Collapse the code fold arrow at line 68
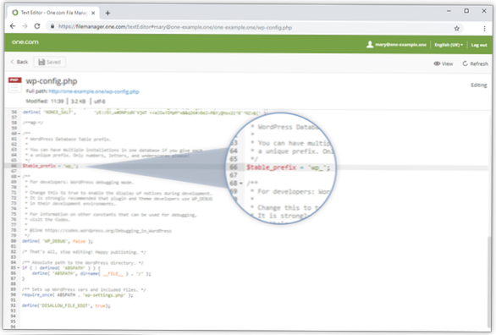Screen dimensions: 496x335 (x=19, y=177)
